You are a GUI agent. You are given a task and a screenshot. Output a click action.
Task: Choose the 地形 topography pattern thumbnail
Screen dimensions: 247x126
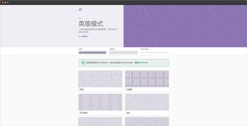pyautogui.click(x=147, y=102)
